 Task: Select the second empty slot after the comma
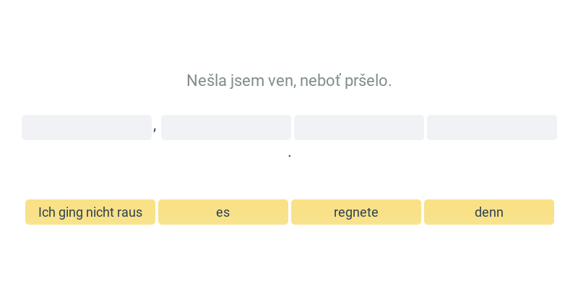[x=226, y=127]
